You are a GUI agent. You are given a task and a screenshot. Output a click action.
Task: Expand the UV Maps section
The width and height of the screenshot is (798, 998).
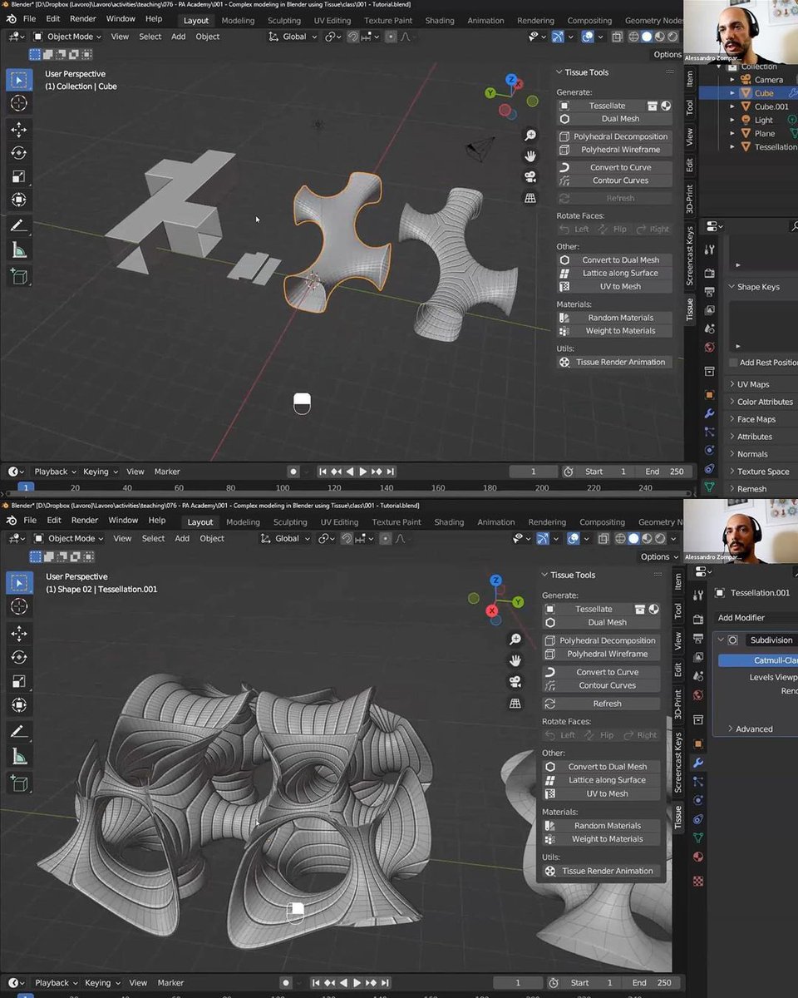(x=751, y=383)
